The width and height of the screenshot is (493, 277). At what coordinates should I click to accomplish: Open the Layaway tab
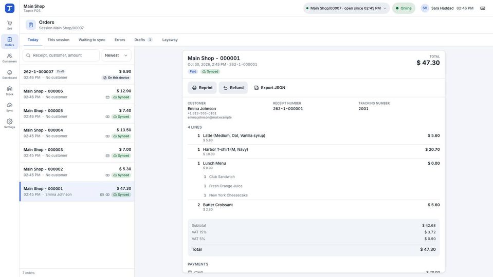tap(170, 40)
